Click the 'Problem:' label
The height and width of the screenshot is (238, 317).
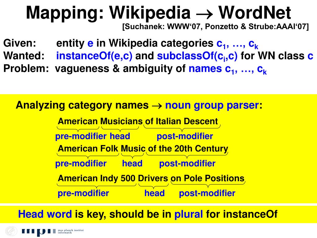click(26, 68)
